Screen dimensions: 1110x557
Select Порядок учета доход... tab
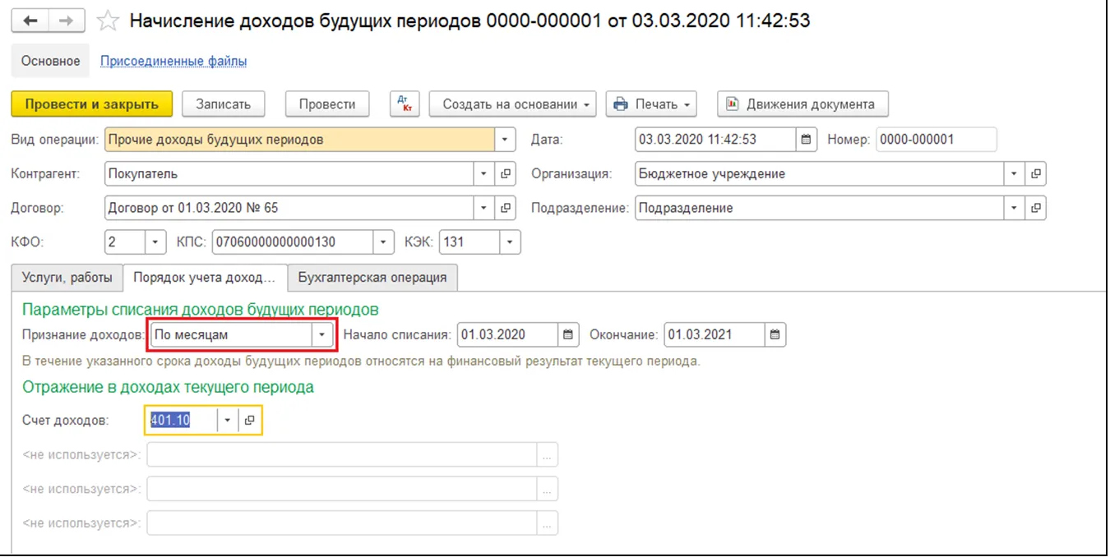pos(205,278)
